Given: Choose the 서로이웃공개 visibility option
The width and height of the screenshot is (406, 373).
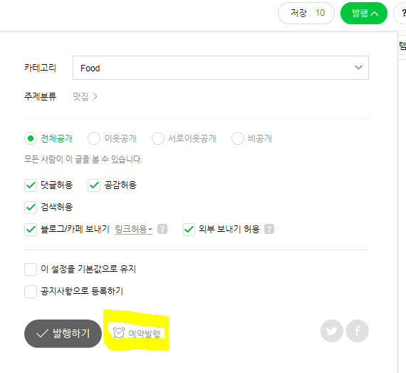Looking at the screenshot, I should 158,138.
